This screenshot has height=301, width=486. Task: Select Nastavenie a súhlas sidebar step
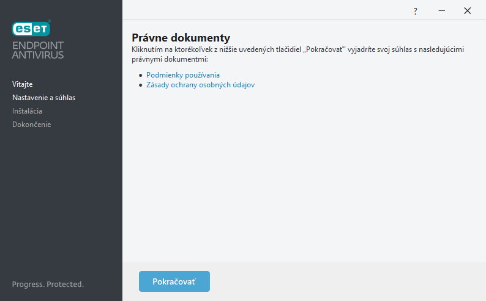tap(43, 98)
